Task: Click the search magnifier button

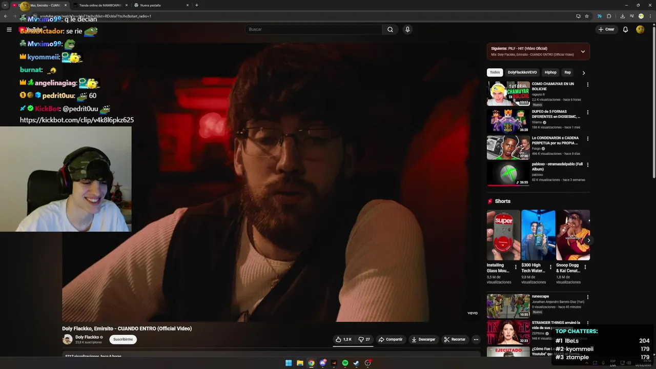Action: coord(390,30)
